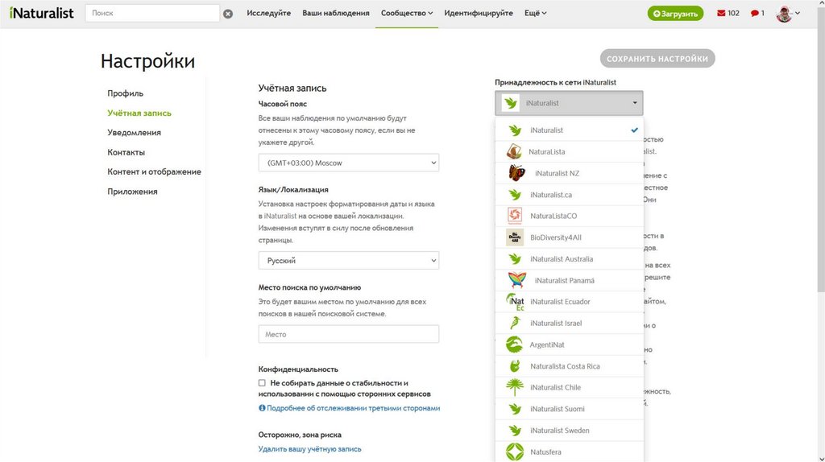Select the iNaturalist Chile palm icon

[515, 387]
